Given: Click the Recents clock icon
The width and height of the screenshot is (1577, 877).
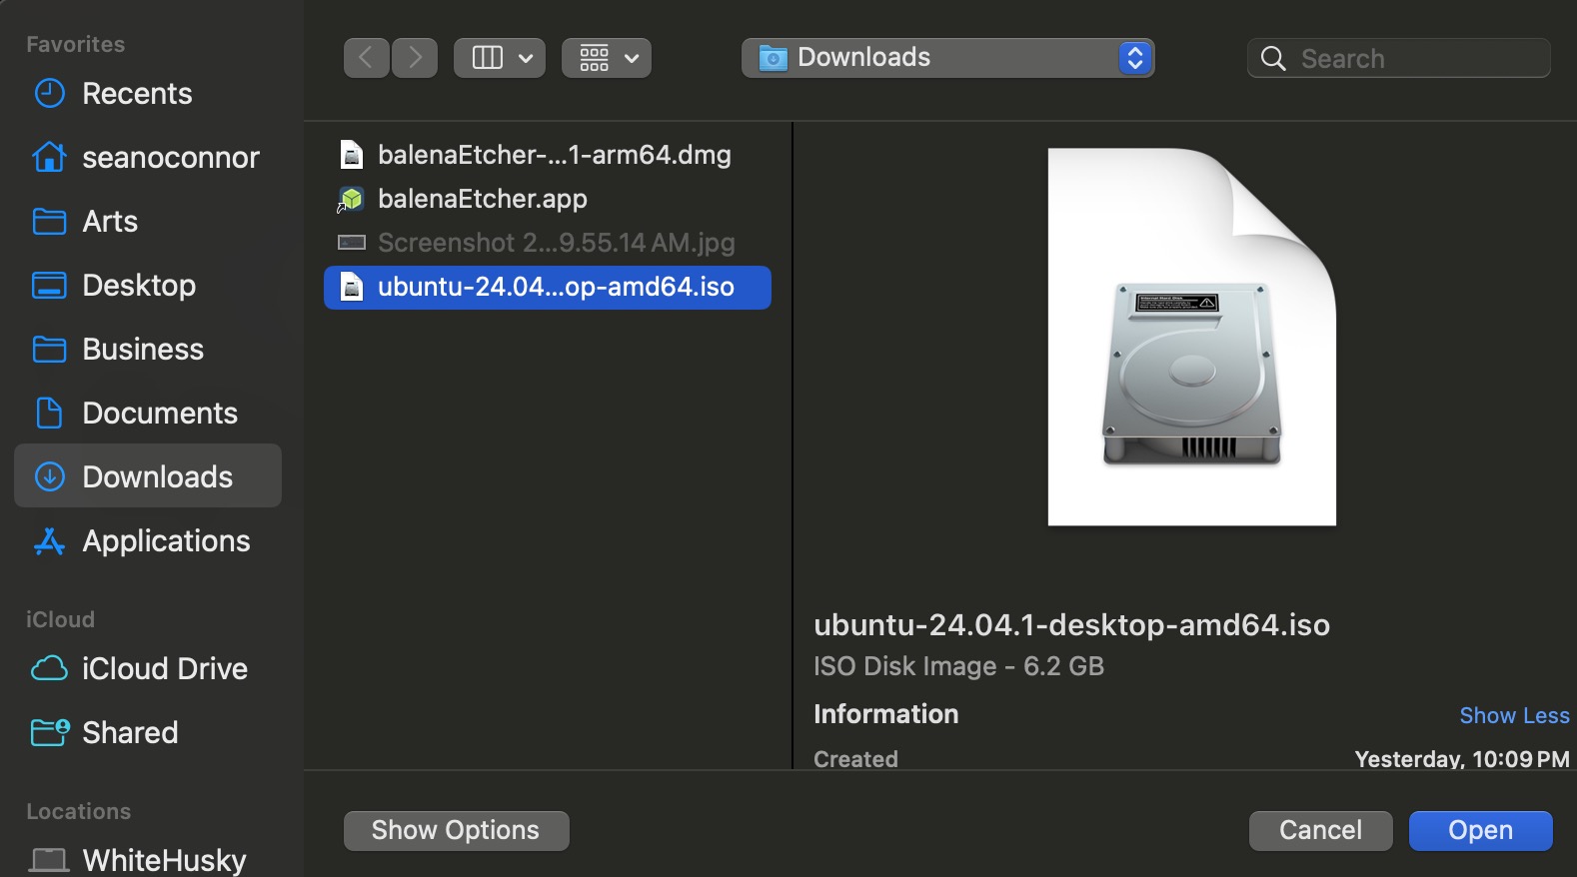Looking at the screenshot, I should (49, 94).
